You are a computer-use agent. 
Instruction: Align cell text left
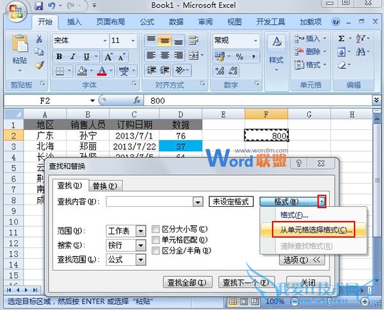151,55
